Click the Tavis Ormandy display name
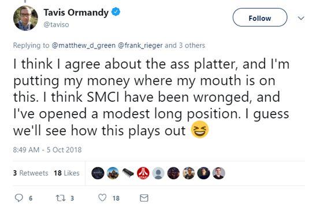The height and width of the screenshot is (211, 320). click(76, 13)
